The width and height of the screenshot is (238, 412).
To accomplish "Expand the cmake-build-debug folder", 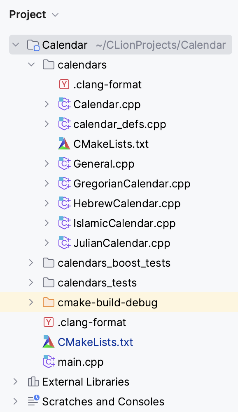I will tap(31, 302).
